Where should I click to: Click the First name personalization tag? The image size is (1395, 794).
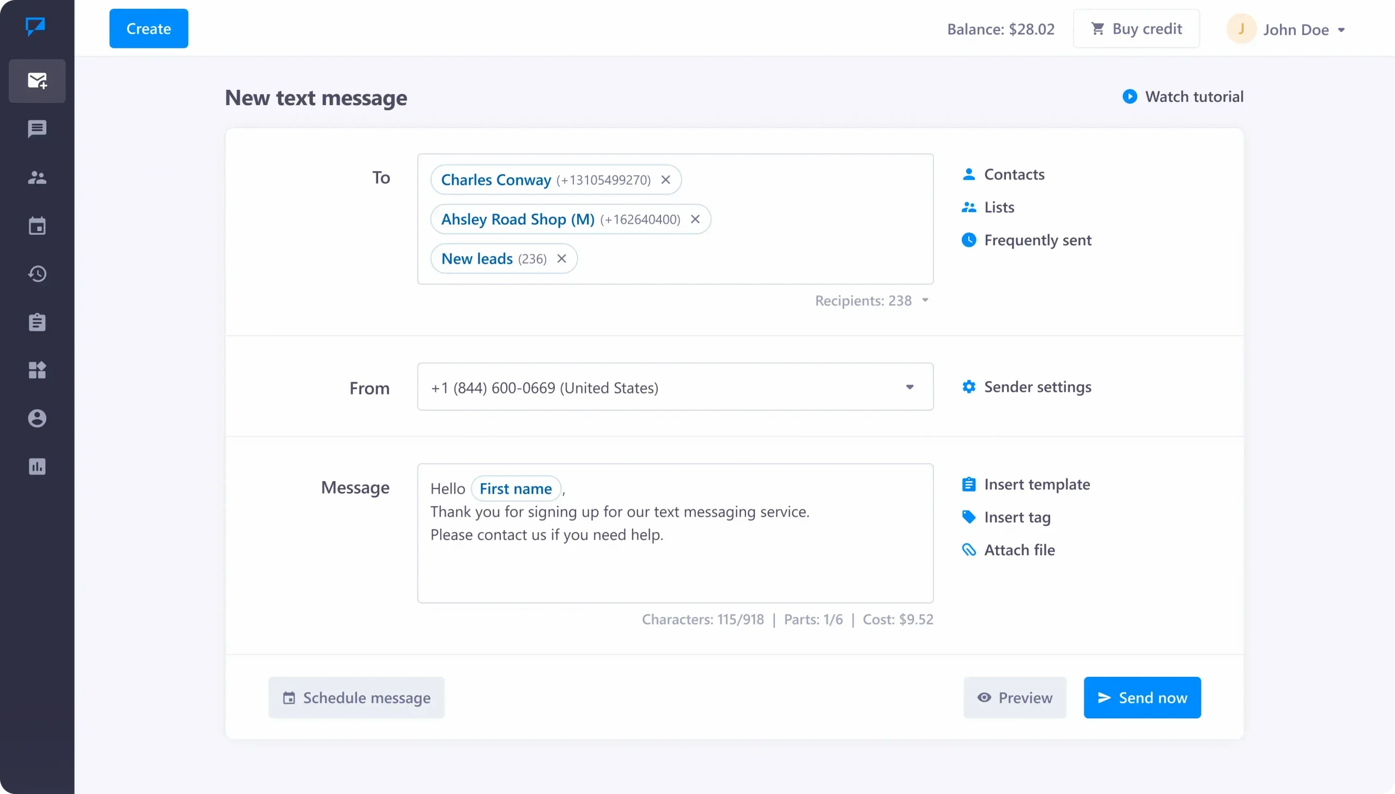pos(515,488)
